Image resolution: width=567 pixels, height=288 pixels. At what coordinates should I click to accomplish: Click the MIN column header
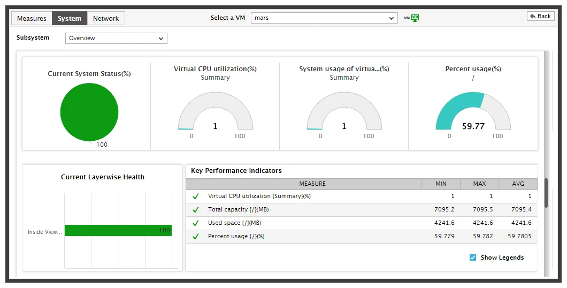pos(441,184)
